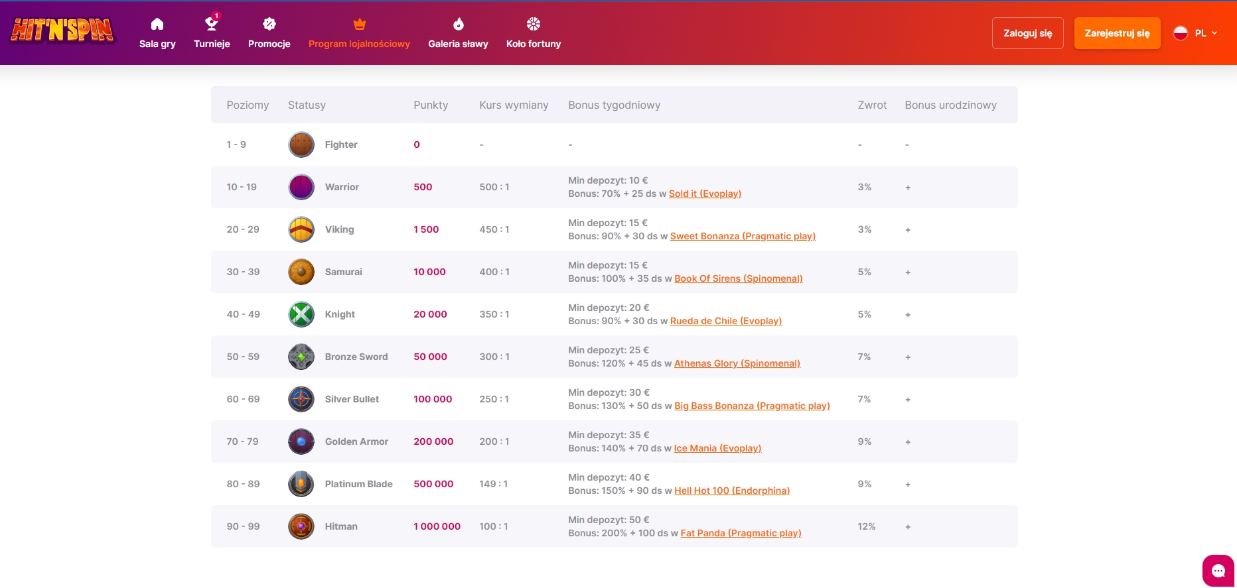The height and width of the screenshot is (588, 1237).
Task: Click the Turnieje trophy icon
Action: tap(212, 23)
